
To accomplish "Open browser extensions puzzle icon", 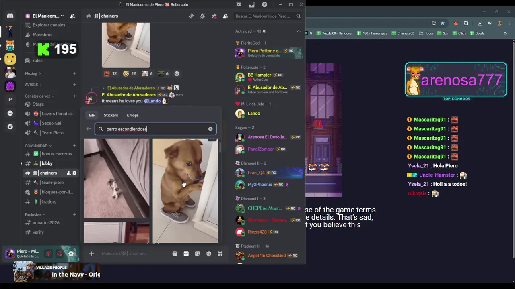I will pos(466,23).
